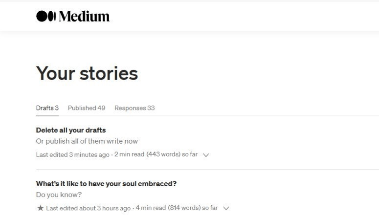Click the Do you know? subtitle

coord(59,195)
